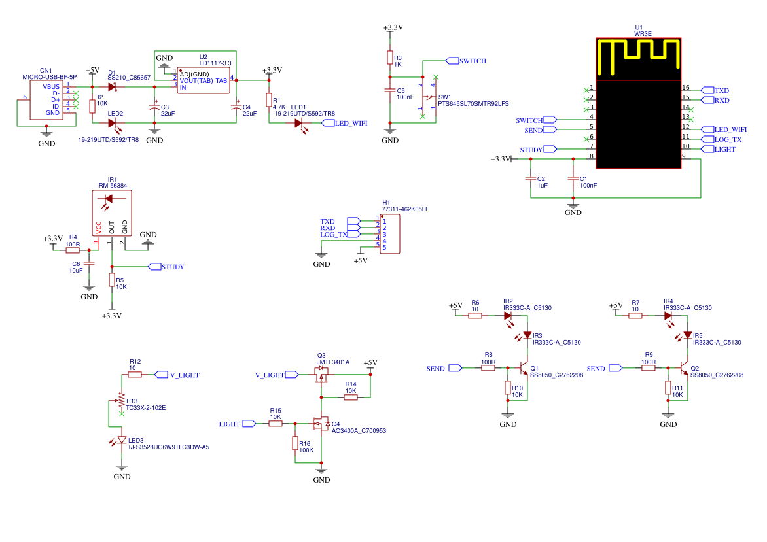Click the 'SS8050_C2762208' label next to Q1
This screenshot has width=767, height=542.
(557, 375)
